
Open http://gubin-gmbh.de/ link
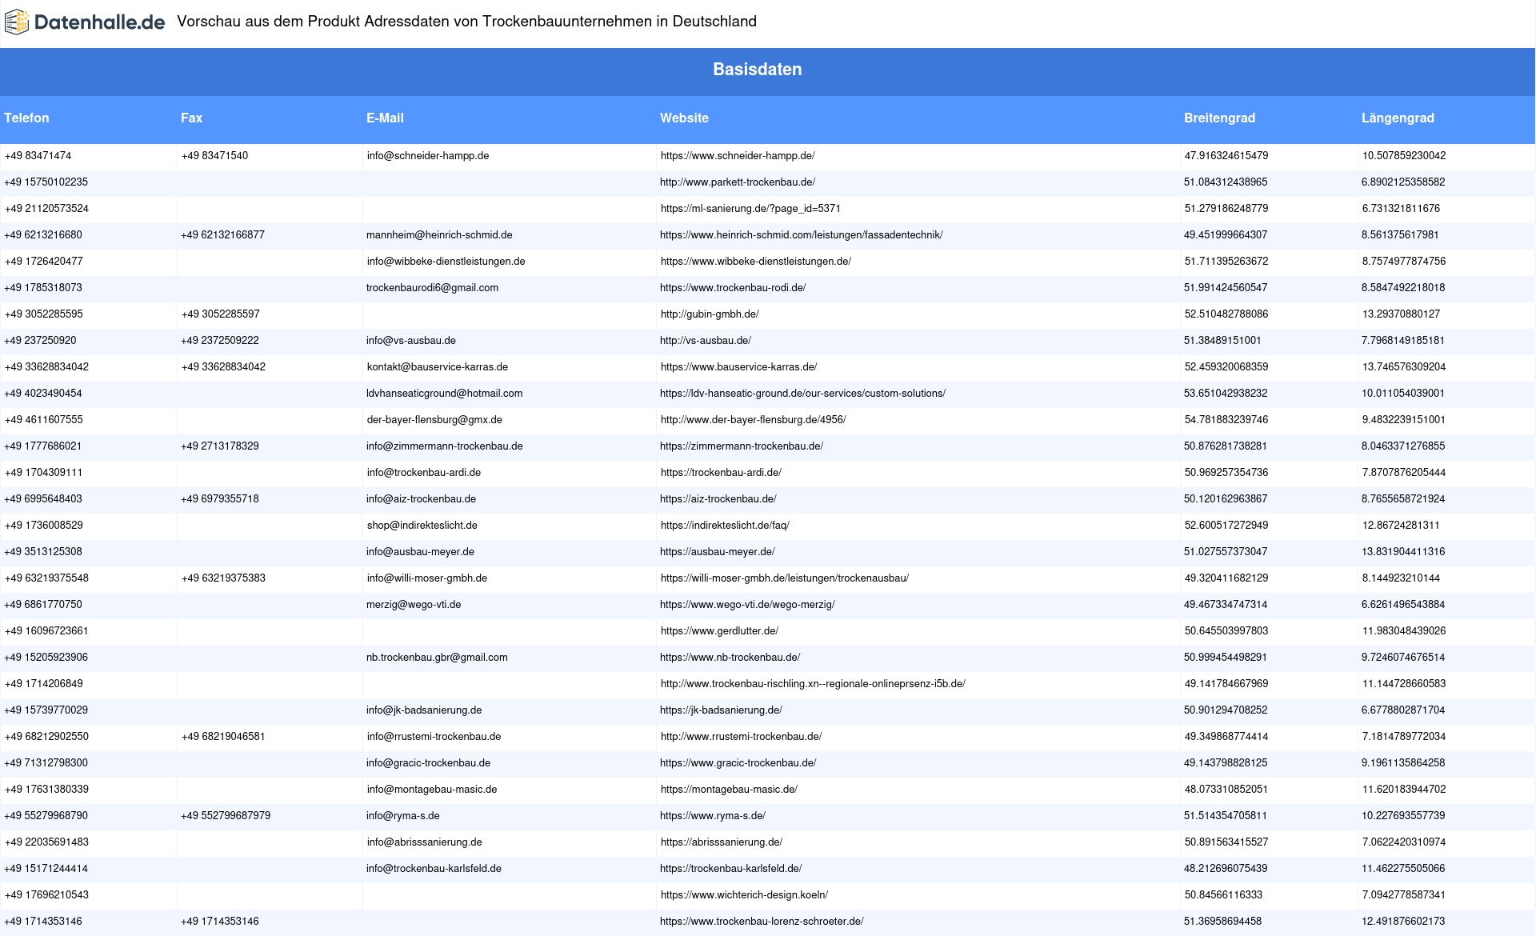[710, 314]
